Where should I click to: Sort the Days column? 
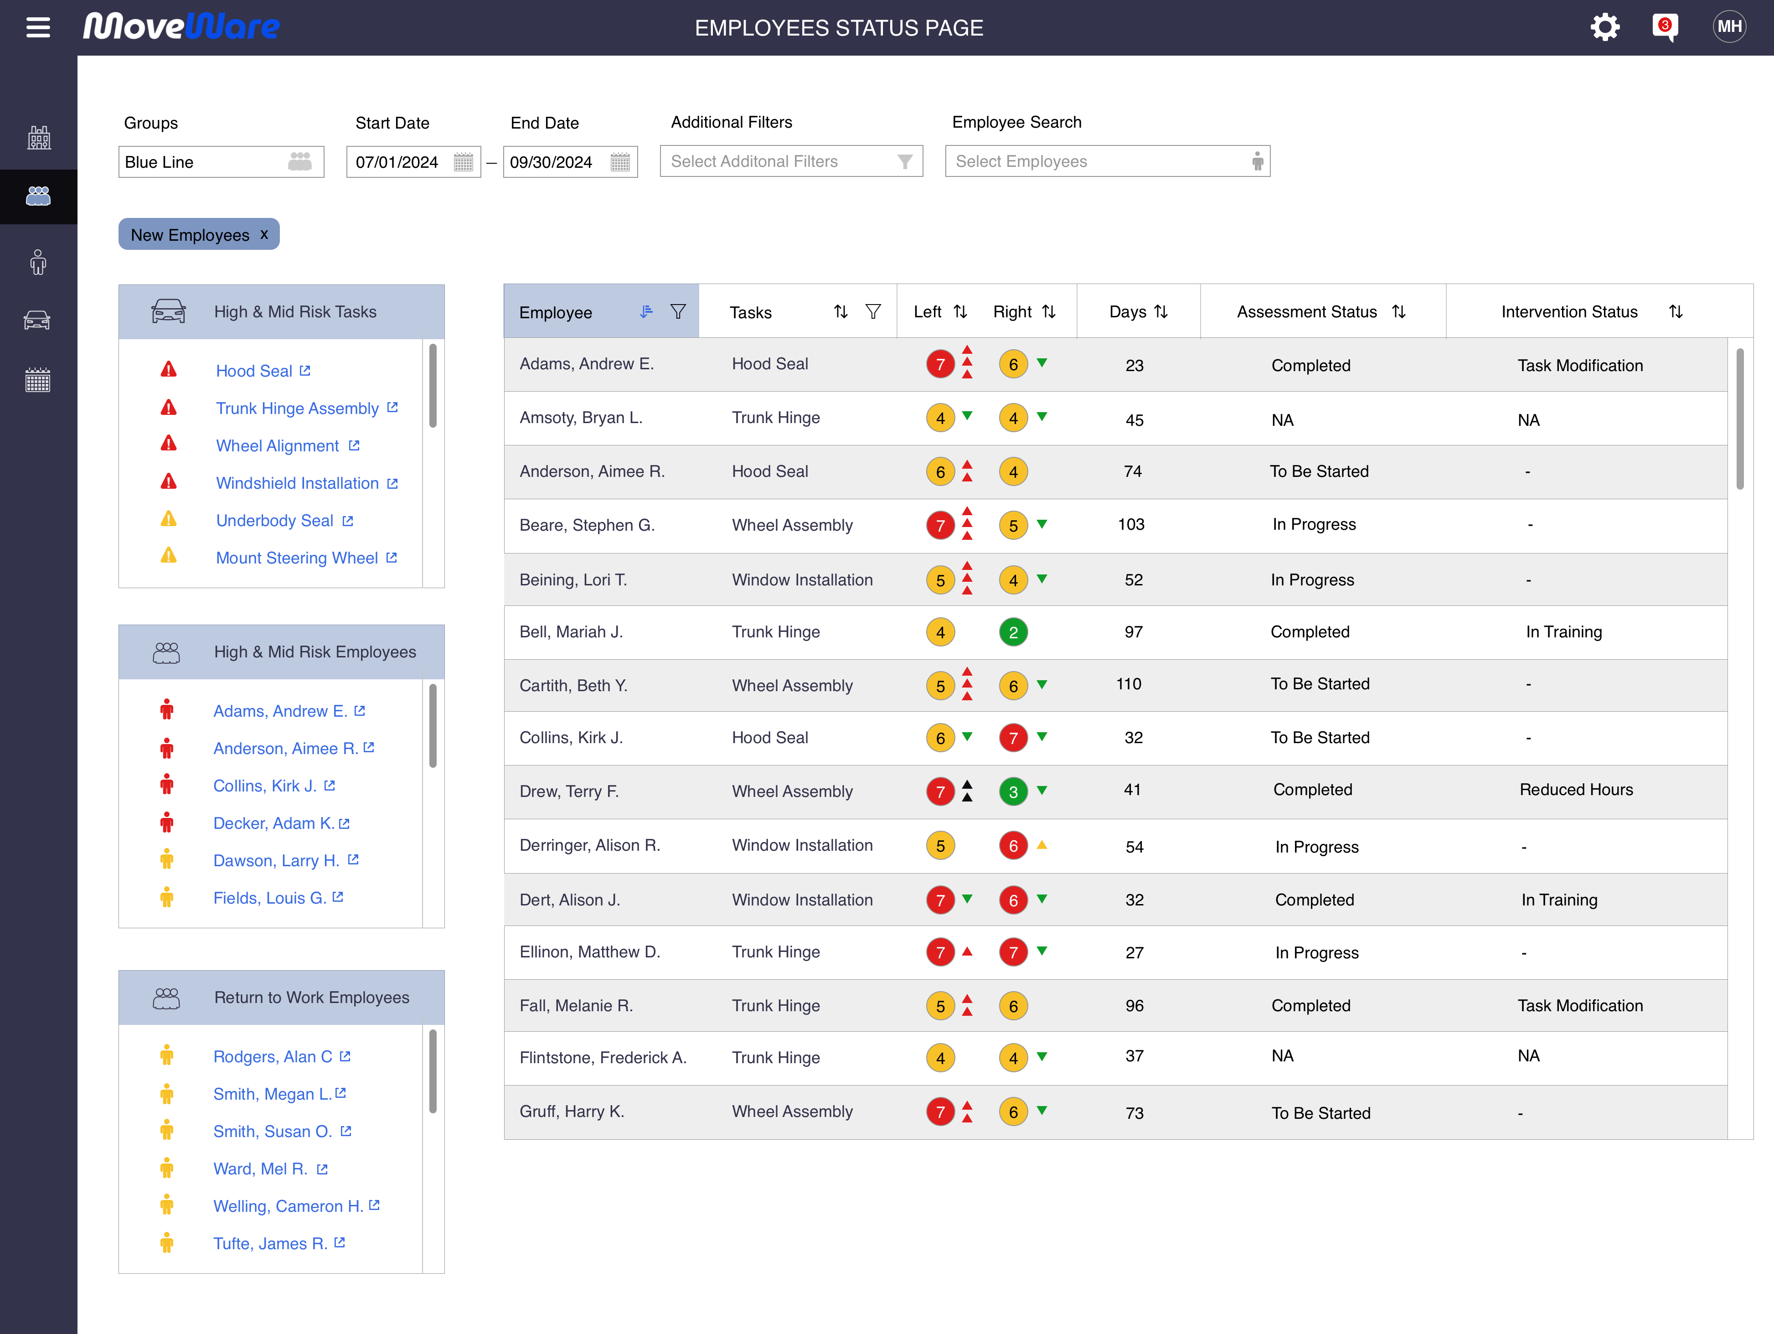tap(1161, 311)
